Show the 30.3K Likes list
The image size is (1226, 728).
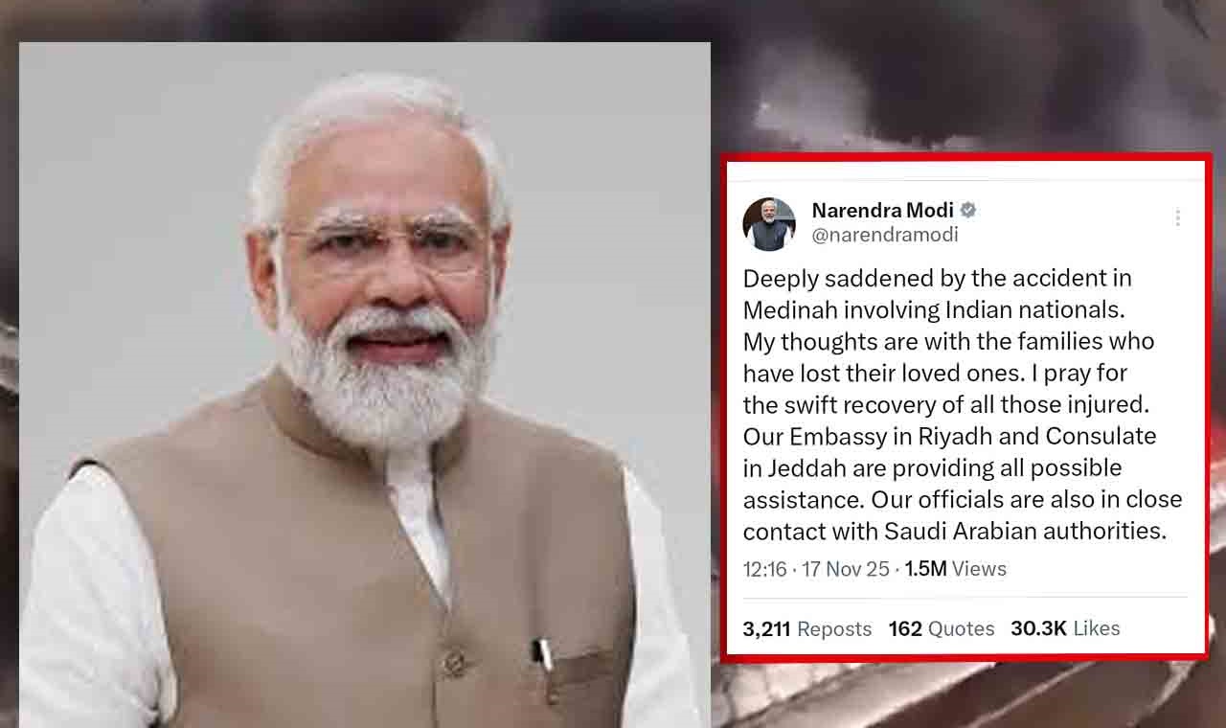point(1065,629)
